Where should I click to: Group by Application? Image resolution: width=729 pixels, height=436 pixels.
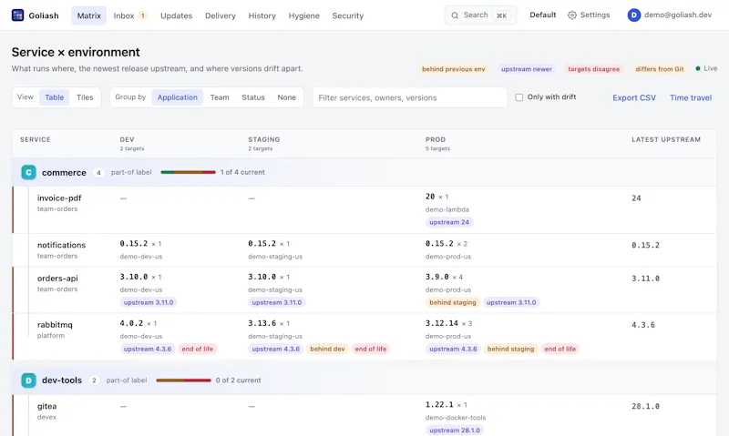(177, 97)
